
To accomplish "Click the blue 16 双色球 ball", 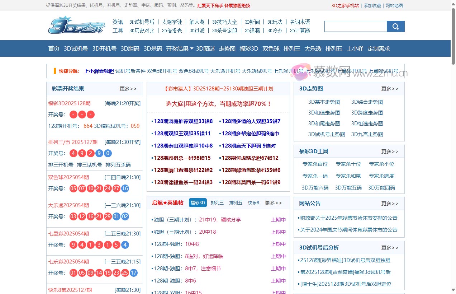I will [x=125, y=188].
